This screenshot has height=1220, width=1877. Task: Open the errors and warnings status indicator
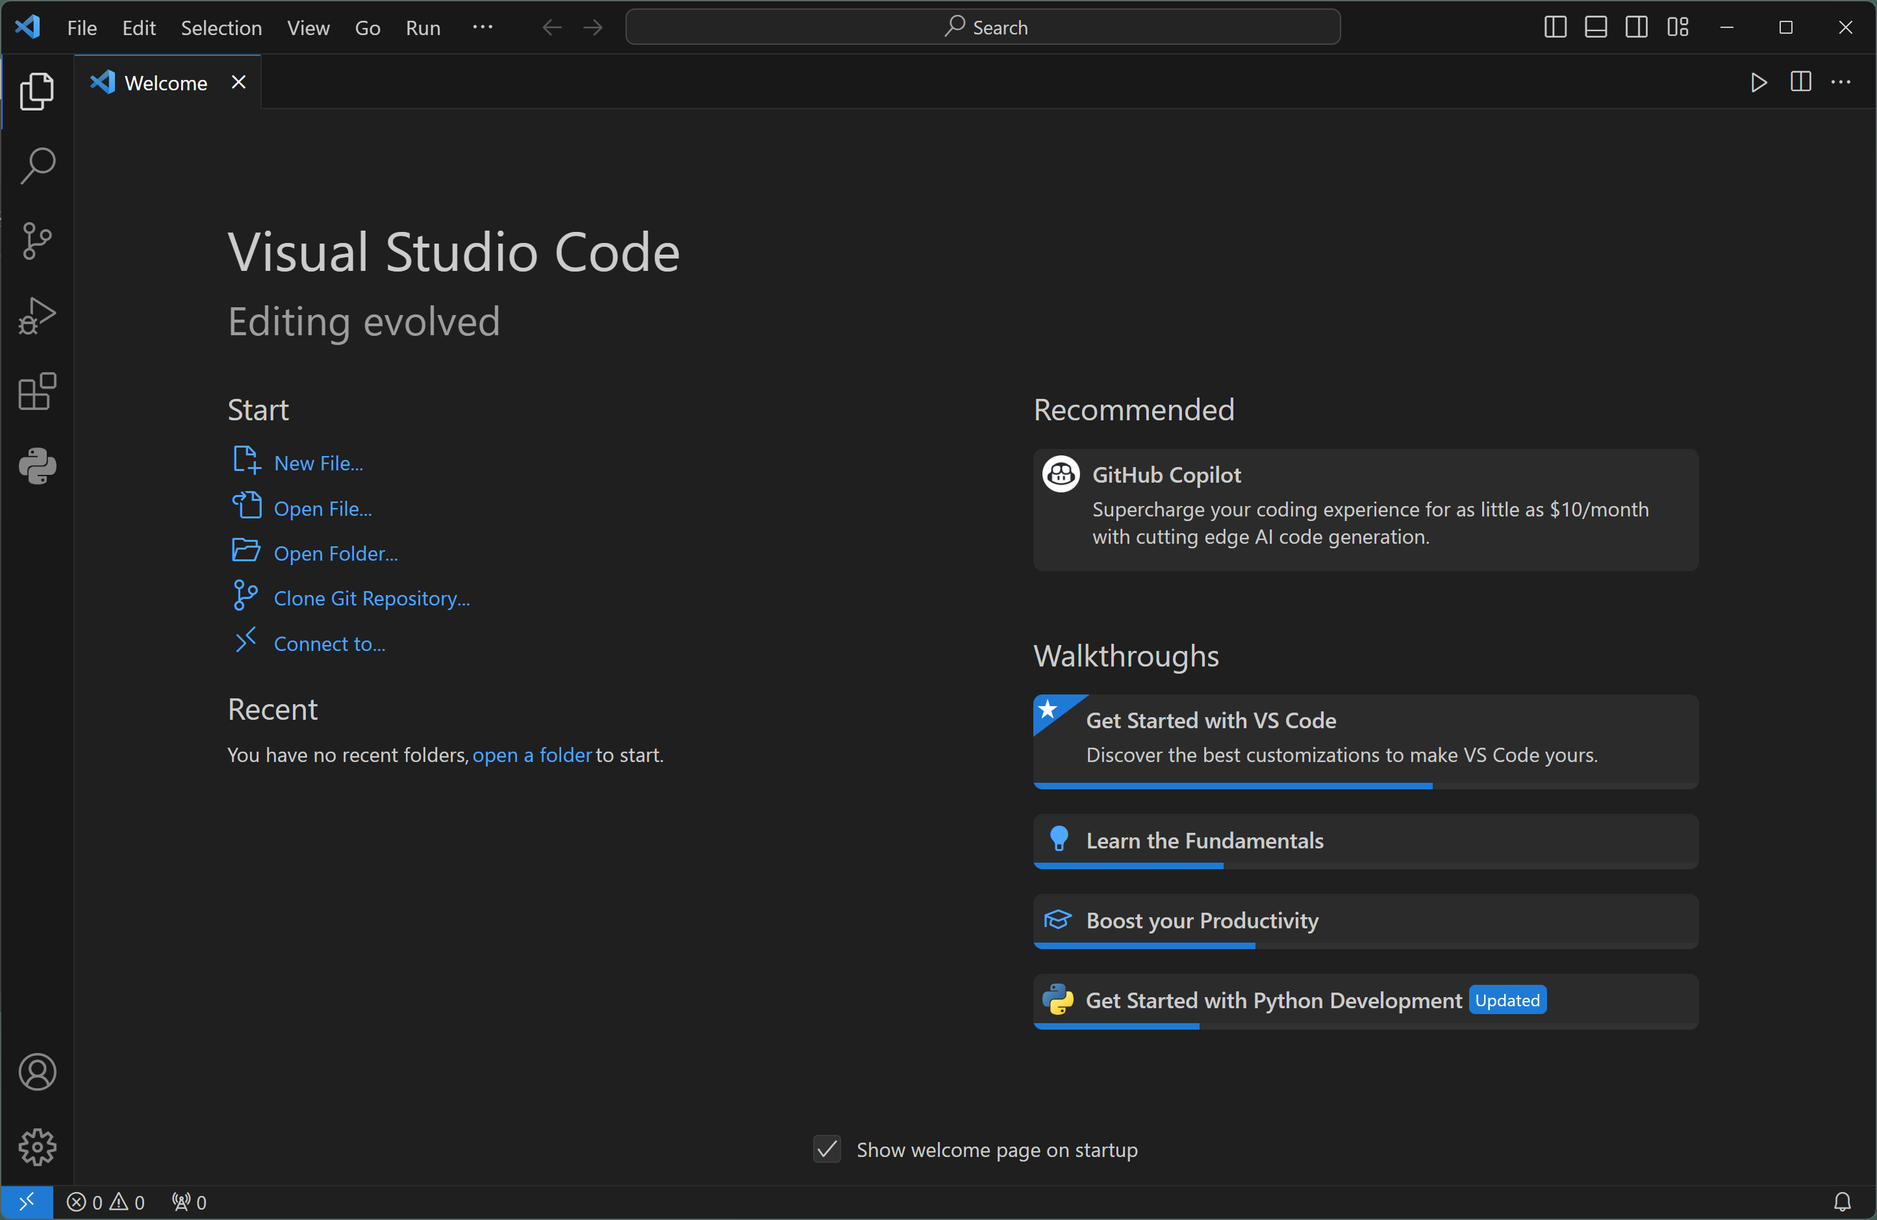click(106, 1202)
